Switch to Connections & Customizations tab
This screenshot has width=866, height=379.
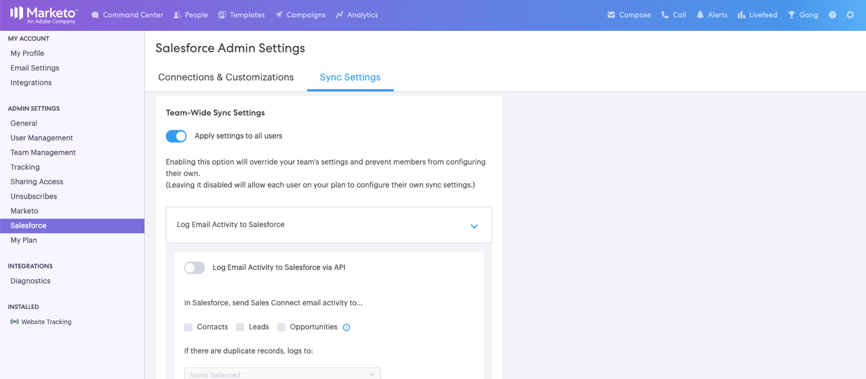[225, 77]
